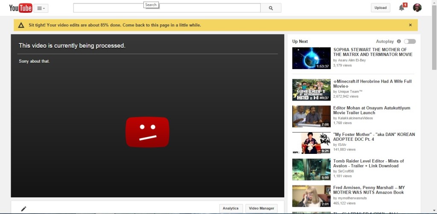Click channel name 'mymotherwasnuts'

(352, 198)
